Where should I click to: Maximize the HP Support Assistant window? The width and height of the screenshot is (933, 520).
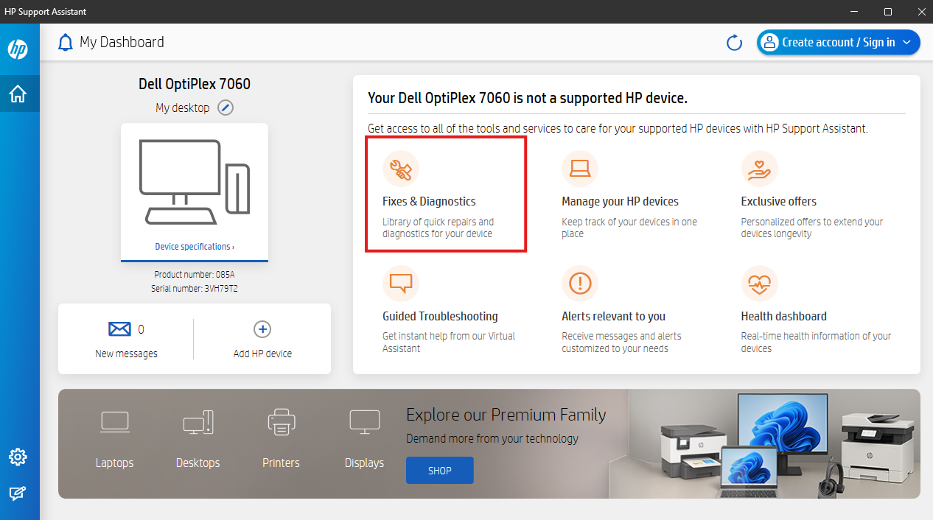(888, 12)
